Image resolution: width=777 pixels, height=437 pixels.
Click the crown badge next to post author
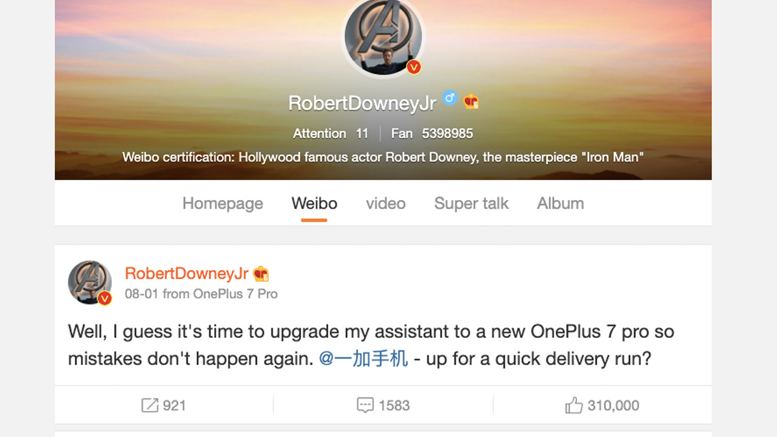tap(261, 274)
